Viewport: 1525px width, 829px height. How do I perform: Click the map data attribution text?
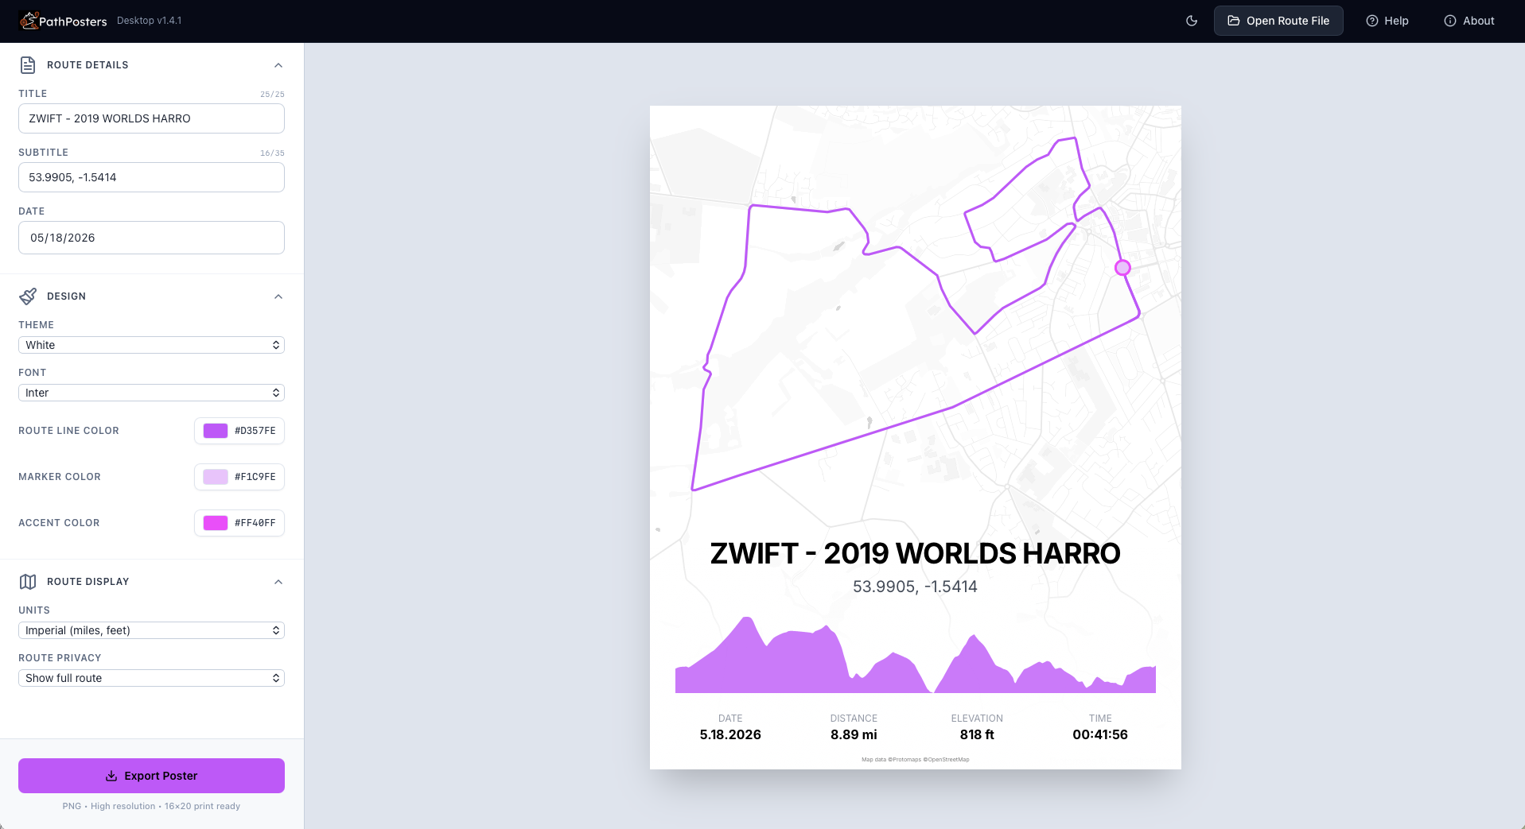[915, 759]
